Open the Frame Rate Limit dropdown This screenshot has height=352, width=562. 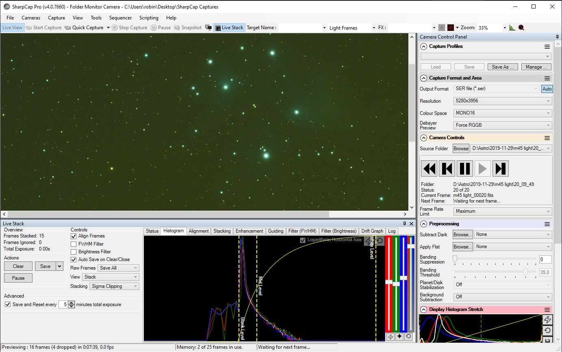click(x=502, y=211)
